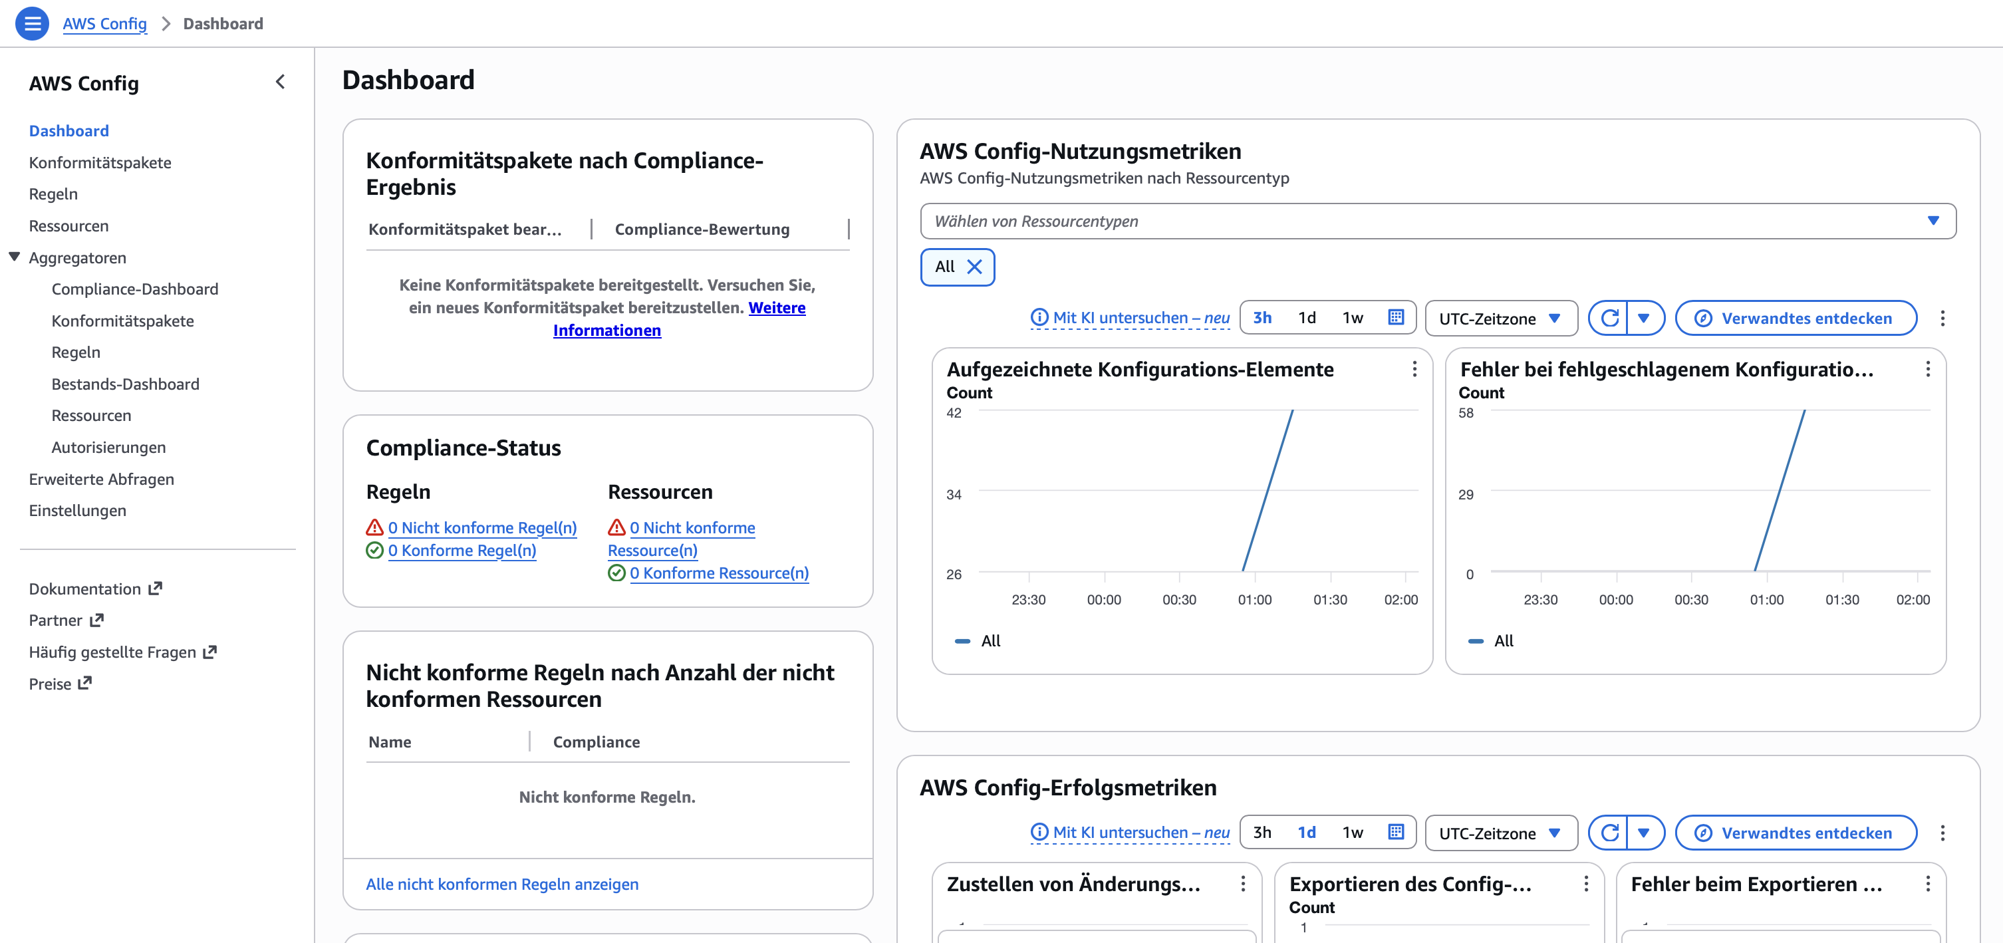Viewport: 2003px width, 943px height.
Task: Click warning icon beside Nicht konforme Regel(n)
Action: click(375, 527)
